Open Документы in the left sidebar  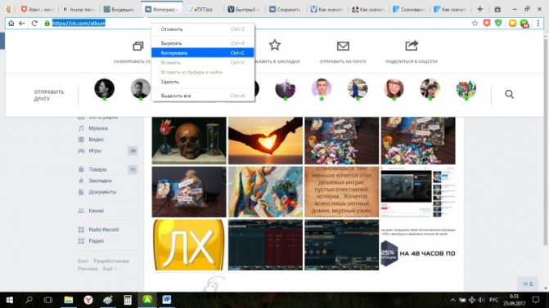click(102, 192)
